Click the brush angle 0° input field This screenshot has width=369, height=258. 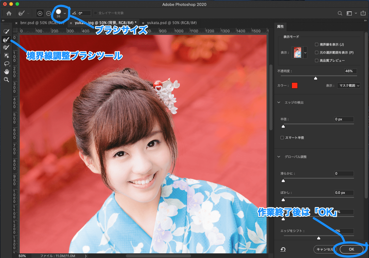85,13
